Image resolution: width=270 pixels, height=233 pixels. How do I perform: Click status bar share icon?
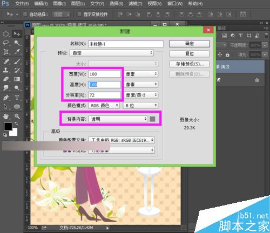pyautogui.click(x=44, y=228)
